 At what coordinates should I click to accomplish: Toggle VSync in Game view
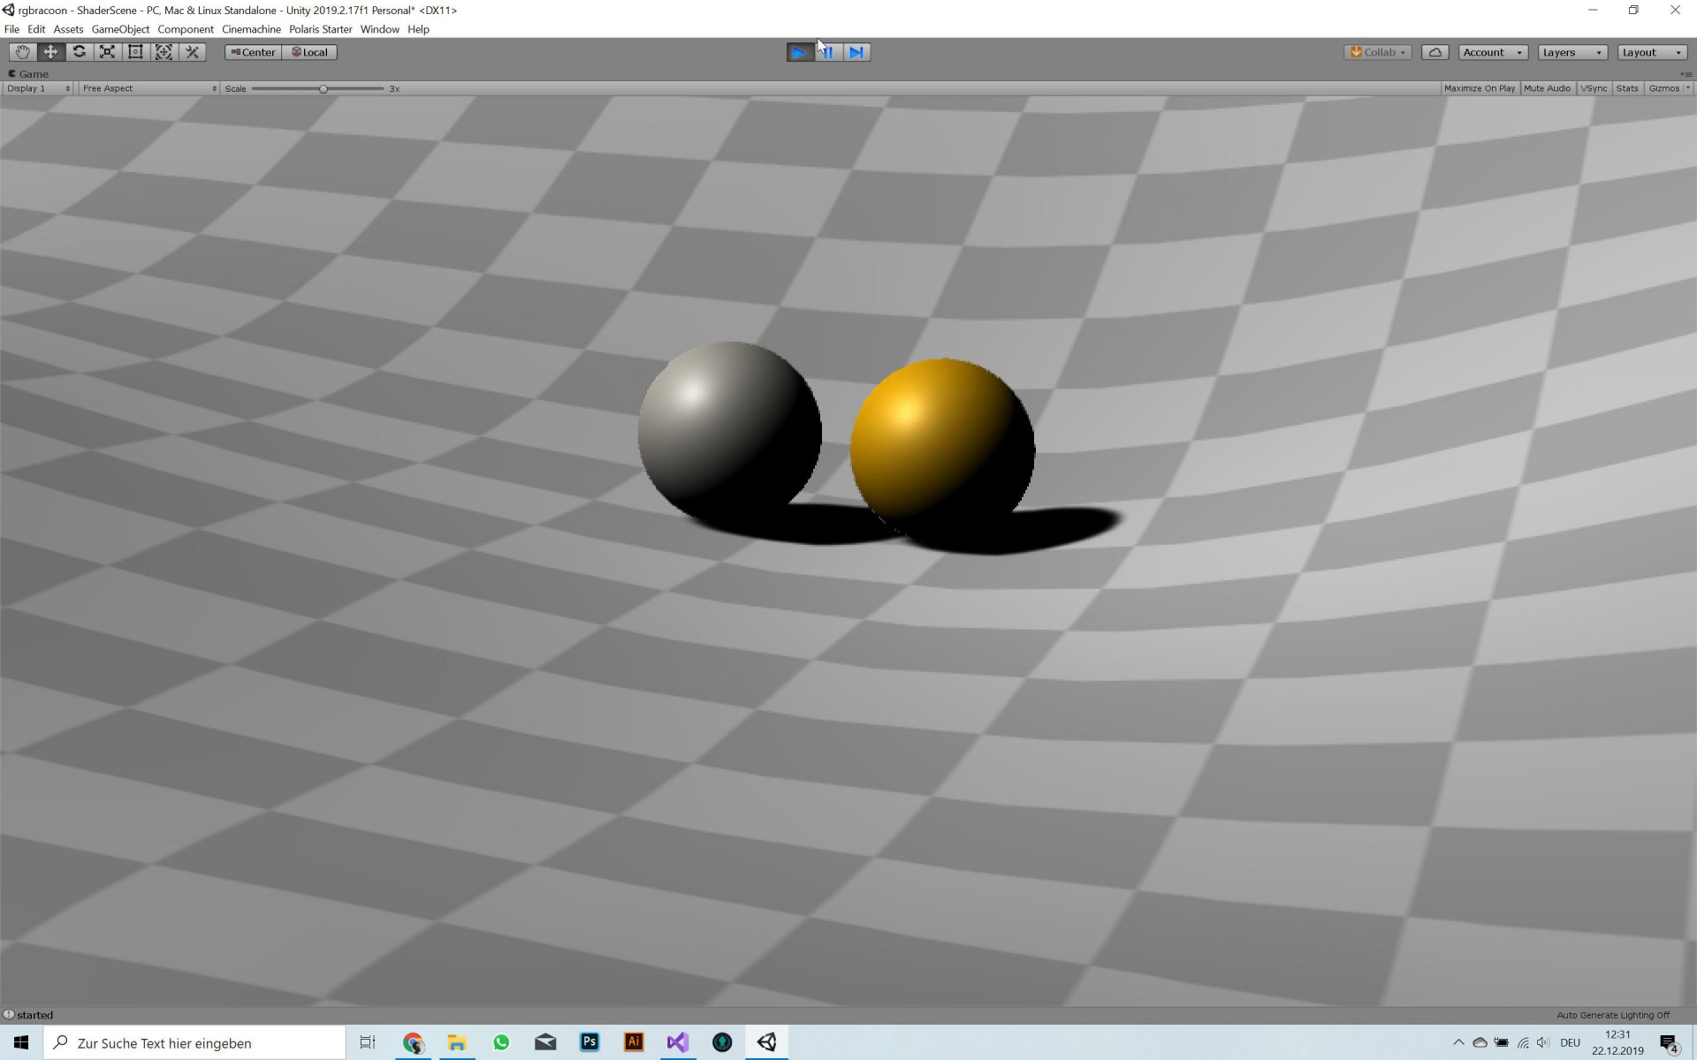coord(1594,88)
